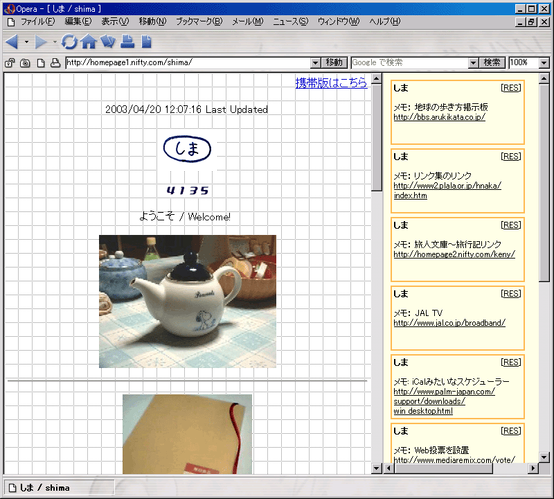The image size is (554, 499).
Task: Click the main page scroll-up arrow
Action: point(377,78)
